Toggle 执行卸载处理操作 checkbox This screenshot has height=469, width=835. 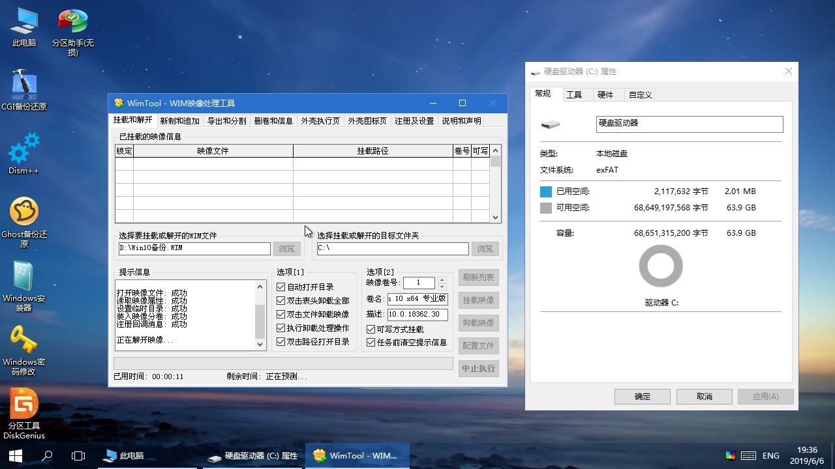[x=313, y=328]
